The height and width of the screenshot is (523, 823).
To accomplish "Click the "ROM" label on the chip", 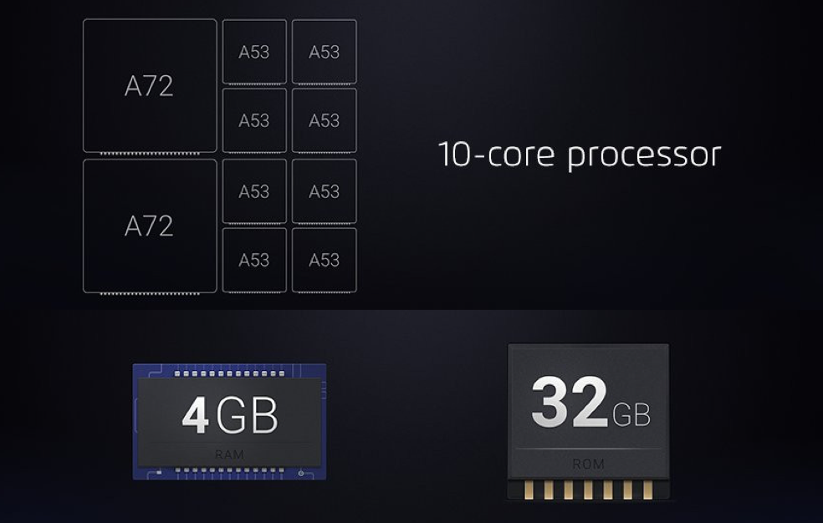I will click(588, 464).
